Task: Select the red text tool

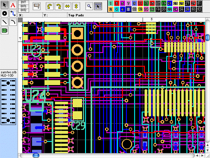Action: point(13,5)
